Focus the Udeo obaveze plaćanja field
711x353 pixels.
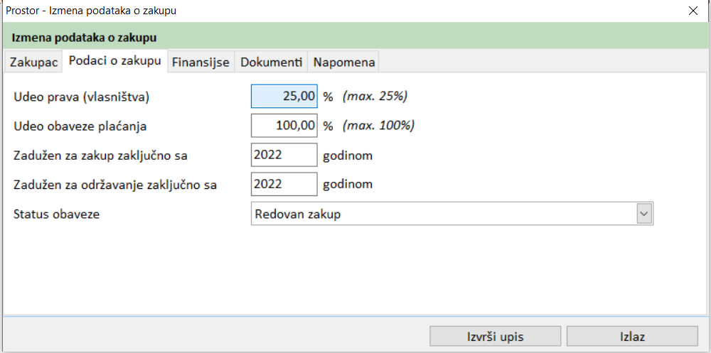tap(284, 126)
